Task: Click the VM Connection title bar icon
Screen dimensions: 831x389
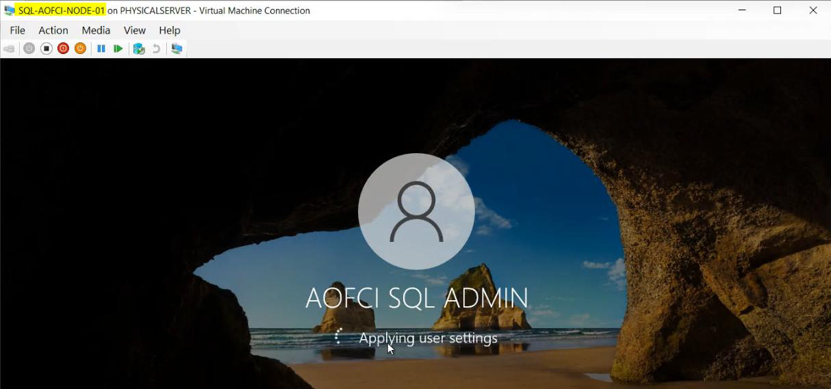Action: click(x=10, y=10)
